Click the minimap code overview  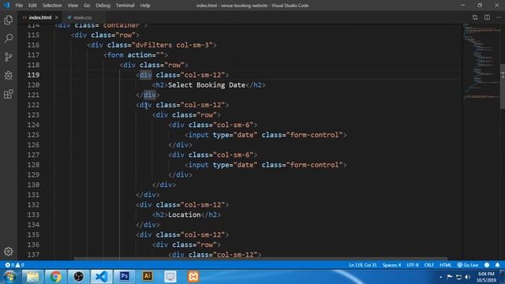click(x=481, y=62)
